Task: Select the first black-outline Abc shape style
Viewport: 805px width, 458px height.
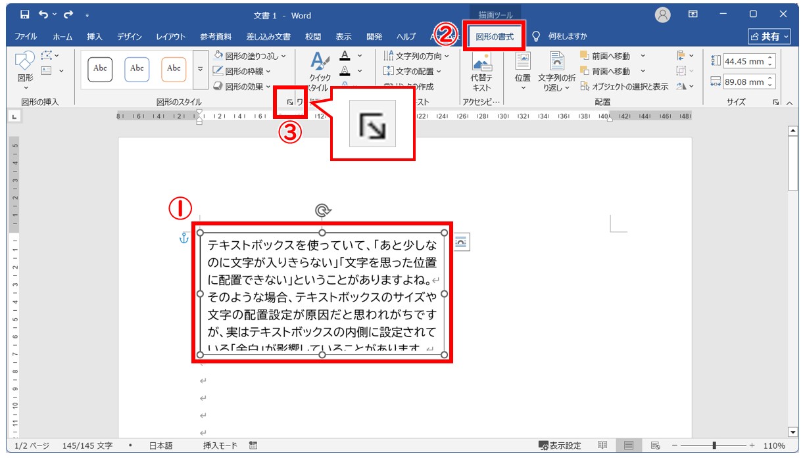Action: click(100, 68)
